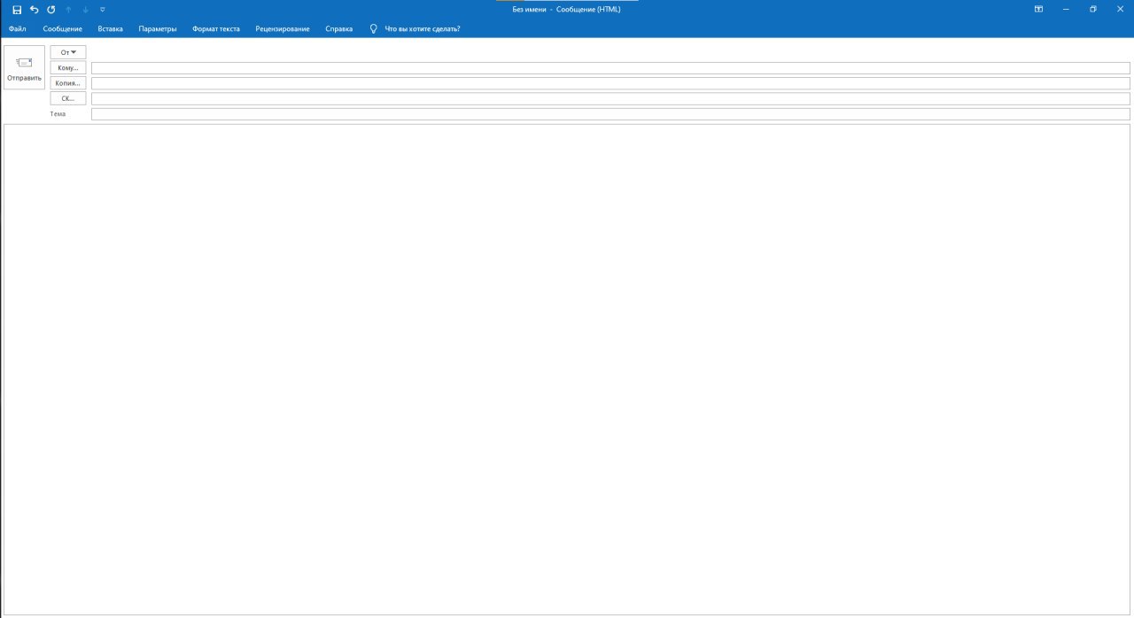Click the Redo icon in quick access toolbar

point(50,9)
